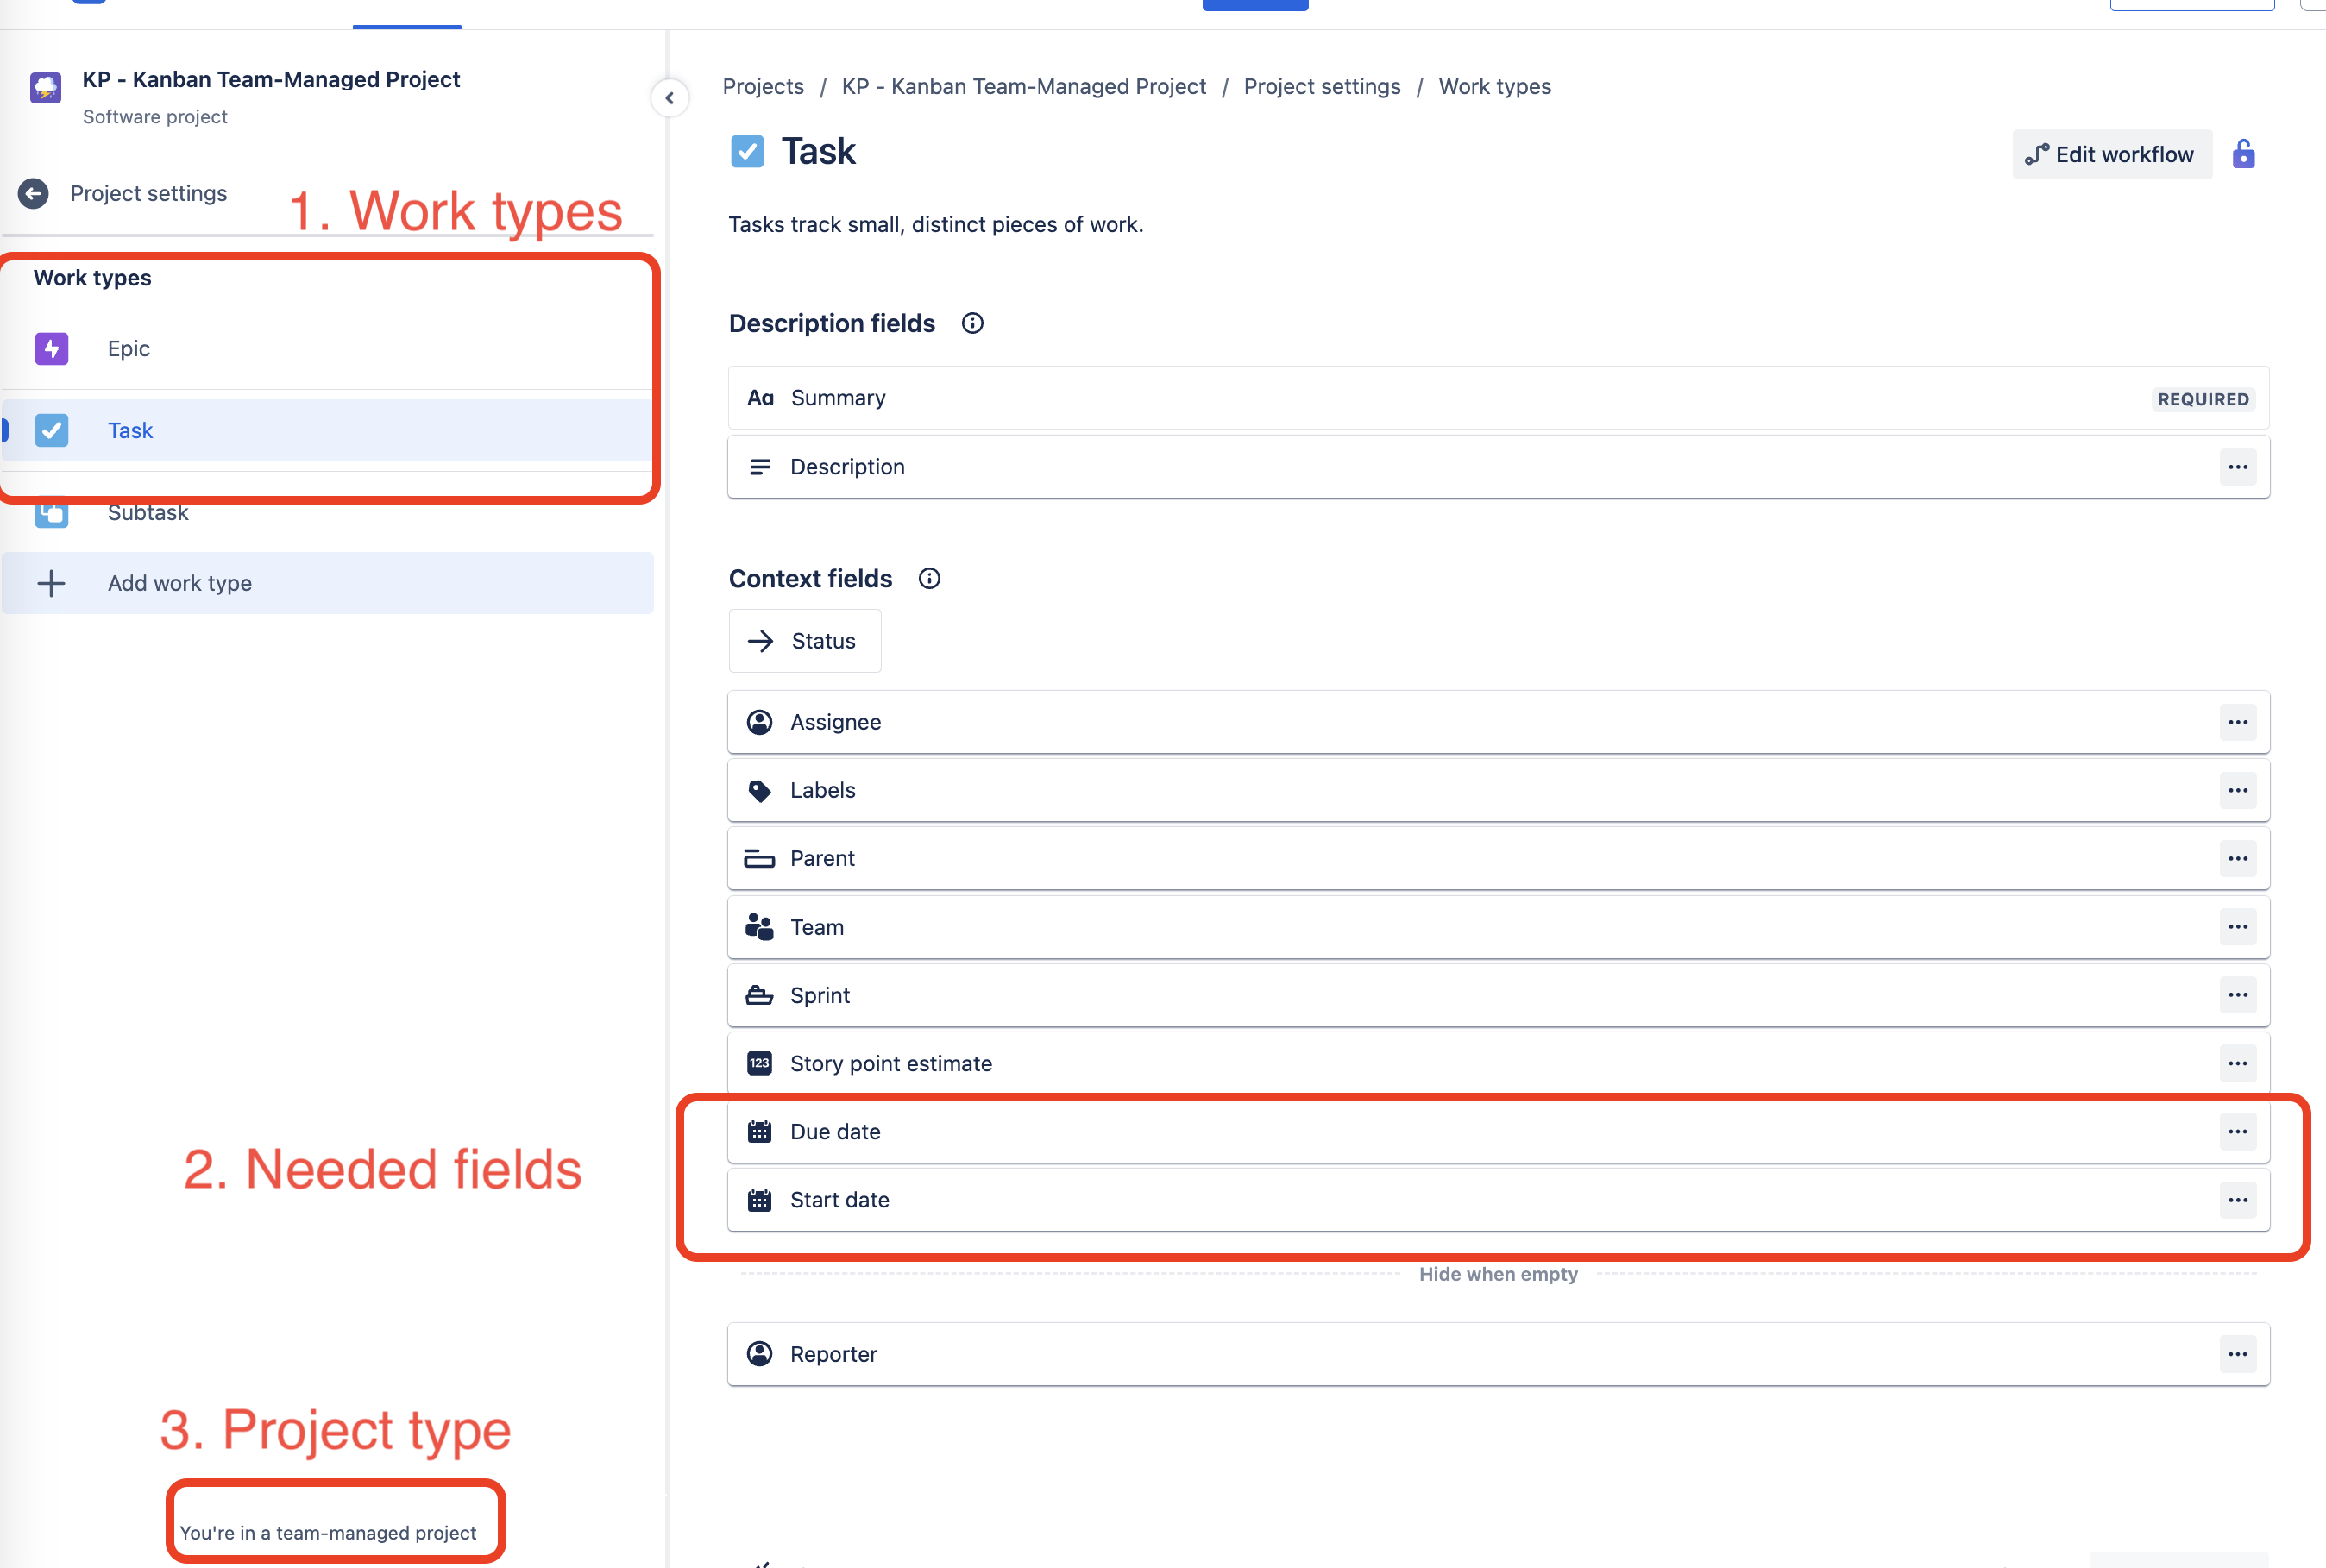
Task: Click the Reporter person icon
Action: click(759, 1354)
